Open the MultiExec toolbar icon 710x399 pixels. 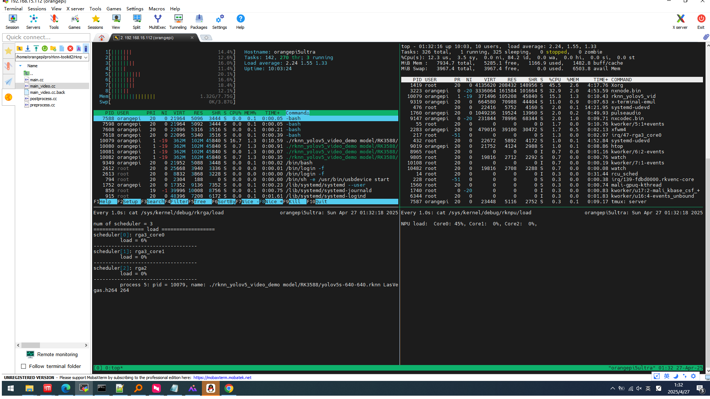pos(157,21)
